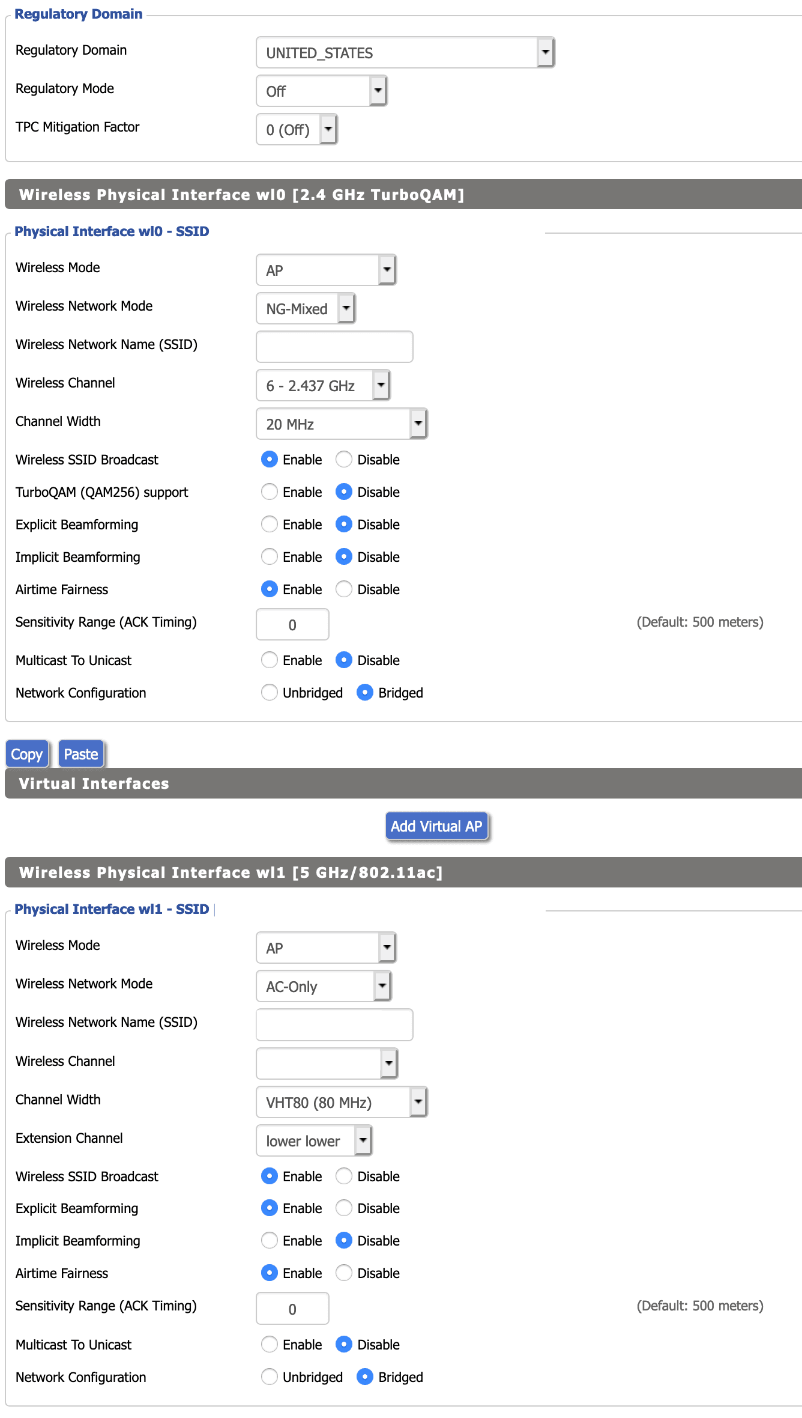Click the wl1 Sensitivity Range (ACK Timing) field
Screen dimensions: 802x1418
pyautogui.click(x=292, y=1308)
